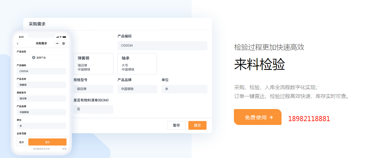This screenshot has height=158, width=388.
Task: Click the 产品编码 field showing C00034 on desktop
Action: (162, 45)
